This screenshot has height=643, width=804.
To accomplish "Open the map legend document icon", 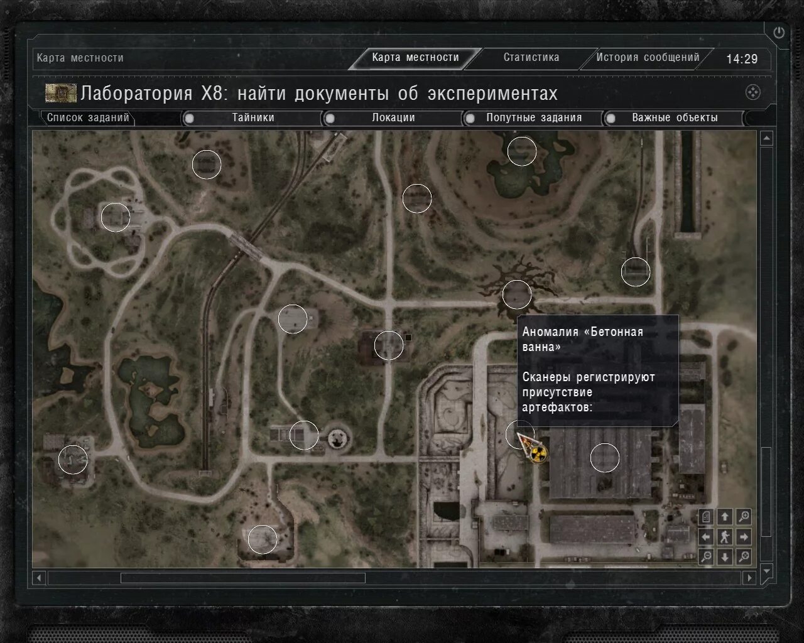I will 706,517.
